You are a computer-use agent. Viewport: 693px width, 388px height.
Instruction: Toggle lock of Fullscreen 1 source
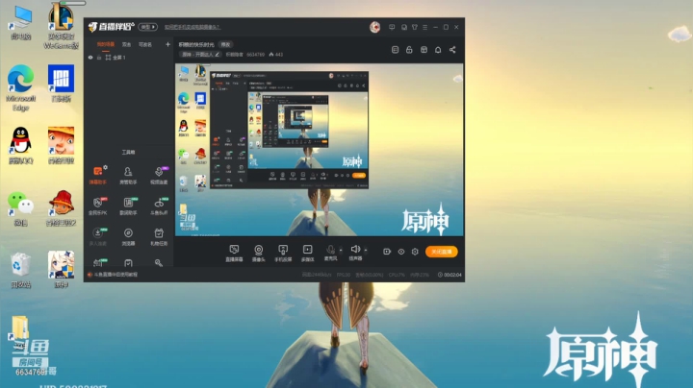pos(99,58)
